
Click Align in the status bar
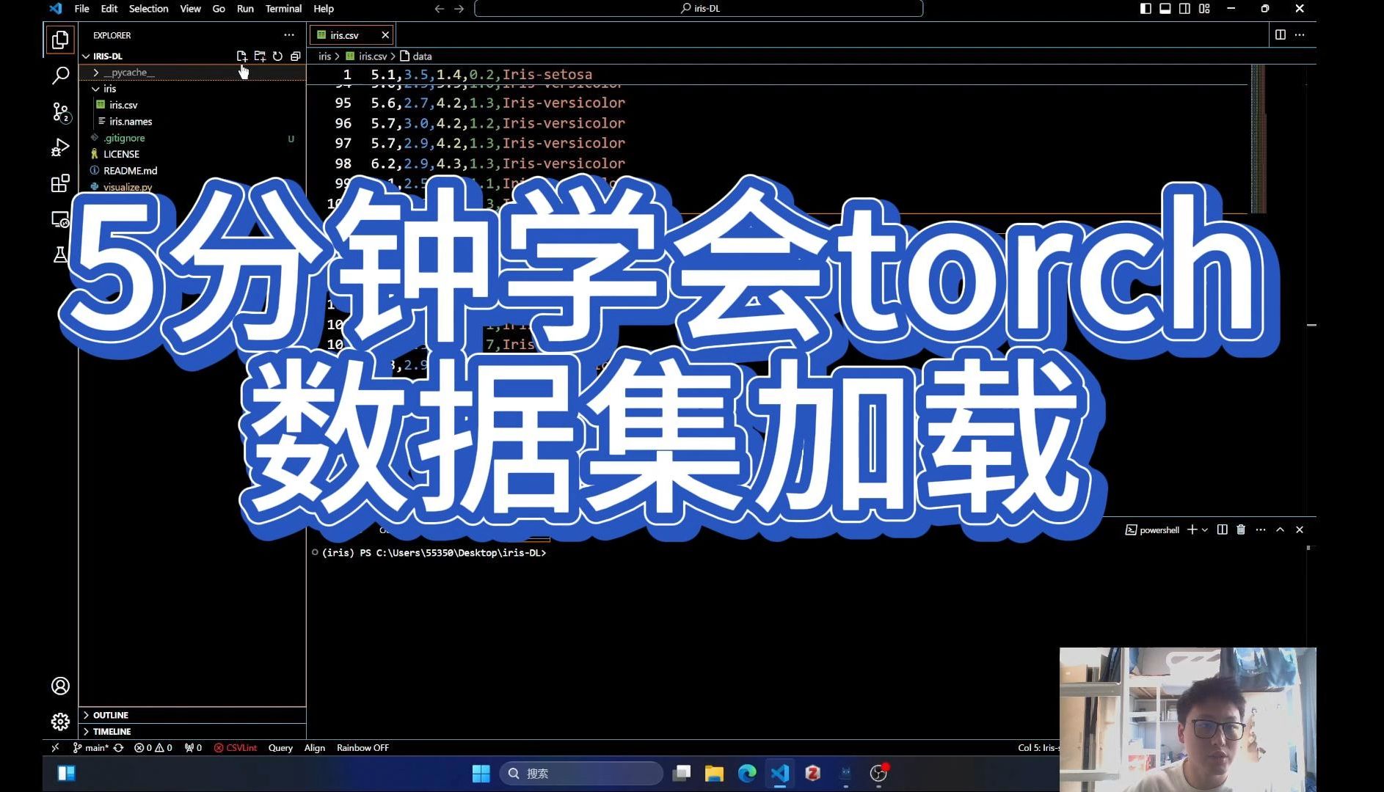tap(315, 748)
